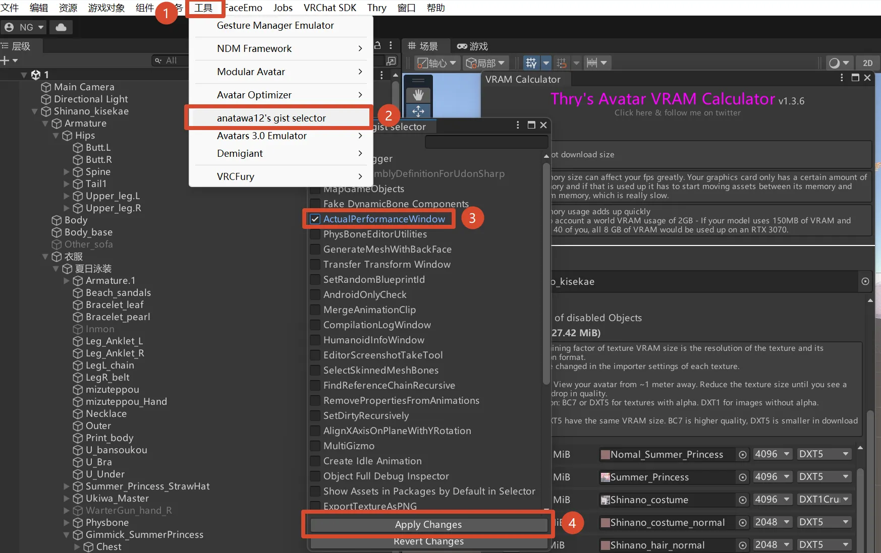
Task: Open VRAM Calculator window kebab menu
Action: 841,78
